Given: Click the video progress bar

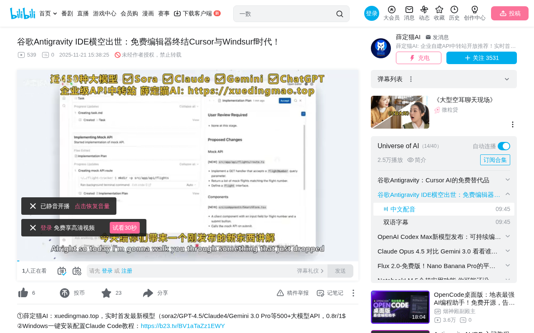Looking at the screenshot, I should [188, 261].
